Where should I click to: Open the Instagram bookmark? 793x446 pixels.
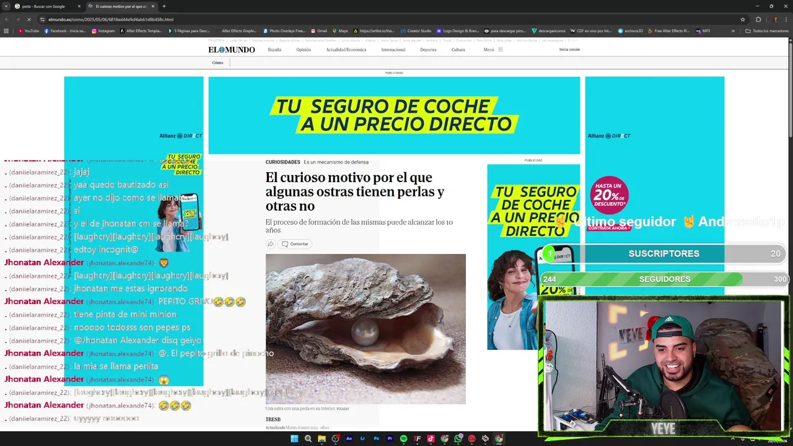click(x=103, y=31)
